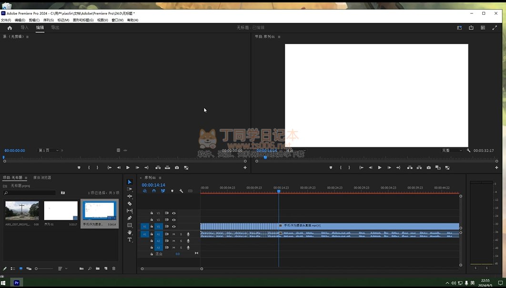The image size is (506, 288).
Task: Select the Razor tool in the toolbar
Action: (x=130, y=203)
